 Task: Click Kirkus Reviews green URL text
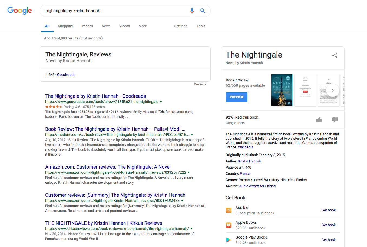117,229
